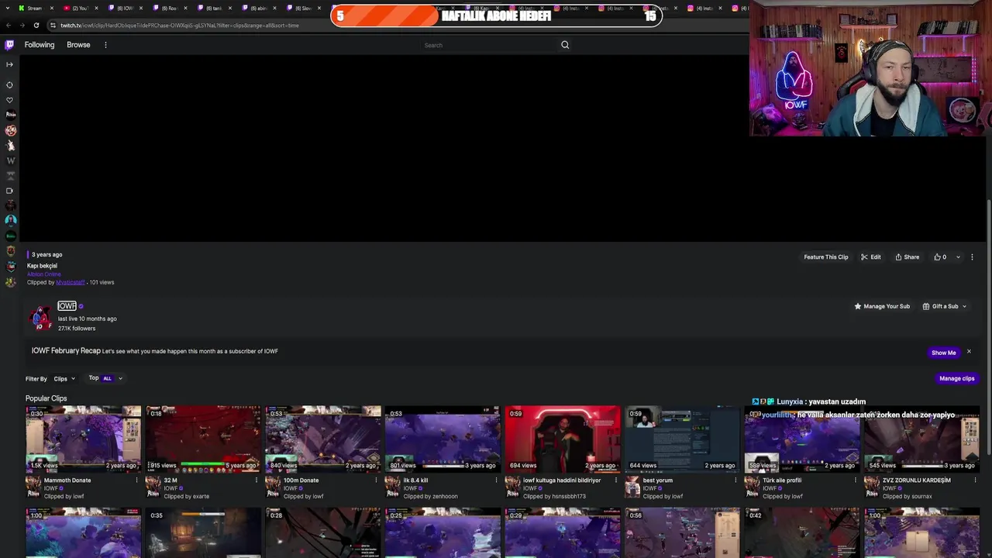The height and width of the screenshot is (558, 992).
Task: Click the 'Clipped by exarte' text
Action: 186,497
